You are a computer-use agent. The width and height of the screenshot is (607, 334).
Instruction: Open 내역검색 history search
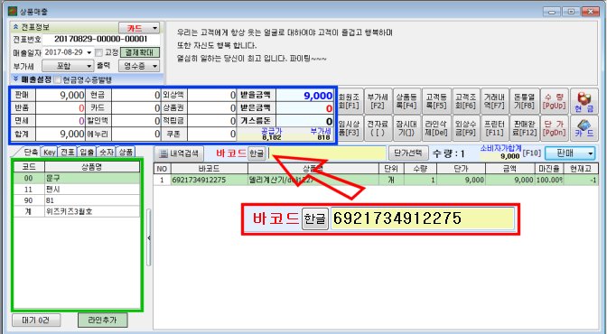tap(179, 153)
